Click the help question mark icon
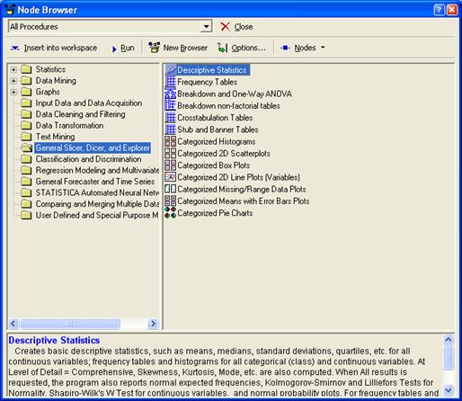 coord(439,10)
